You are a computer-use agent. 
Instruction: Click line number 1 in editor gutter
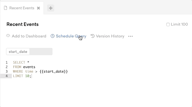(6, 63)
